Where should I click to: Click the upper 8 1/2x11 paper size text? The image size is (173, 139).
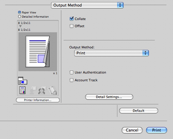[x=24, y=23]
